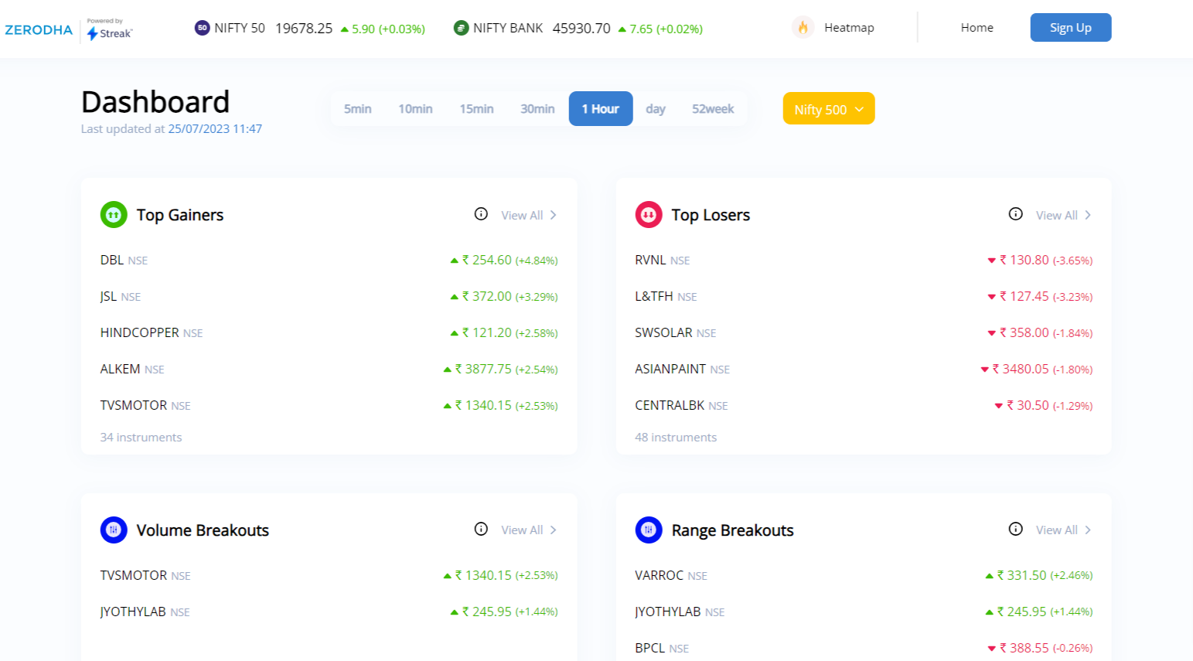
Task: Open JYOTHYLAB in Volume Breakouts
Action: pyautogui.click(x=329, y=612)
